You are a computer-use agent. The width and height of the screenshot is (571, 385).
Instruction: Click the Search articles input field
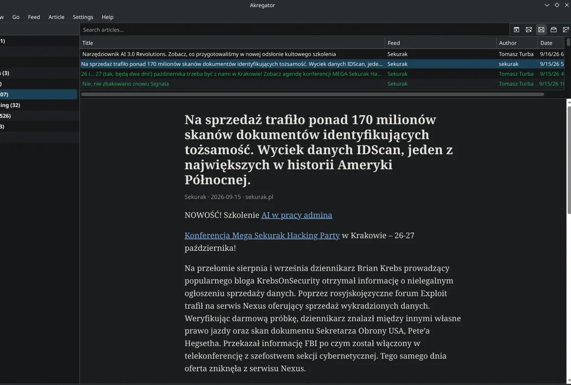click(295, 29)
